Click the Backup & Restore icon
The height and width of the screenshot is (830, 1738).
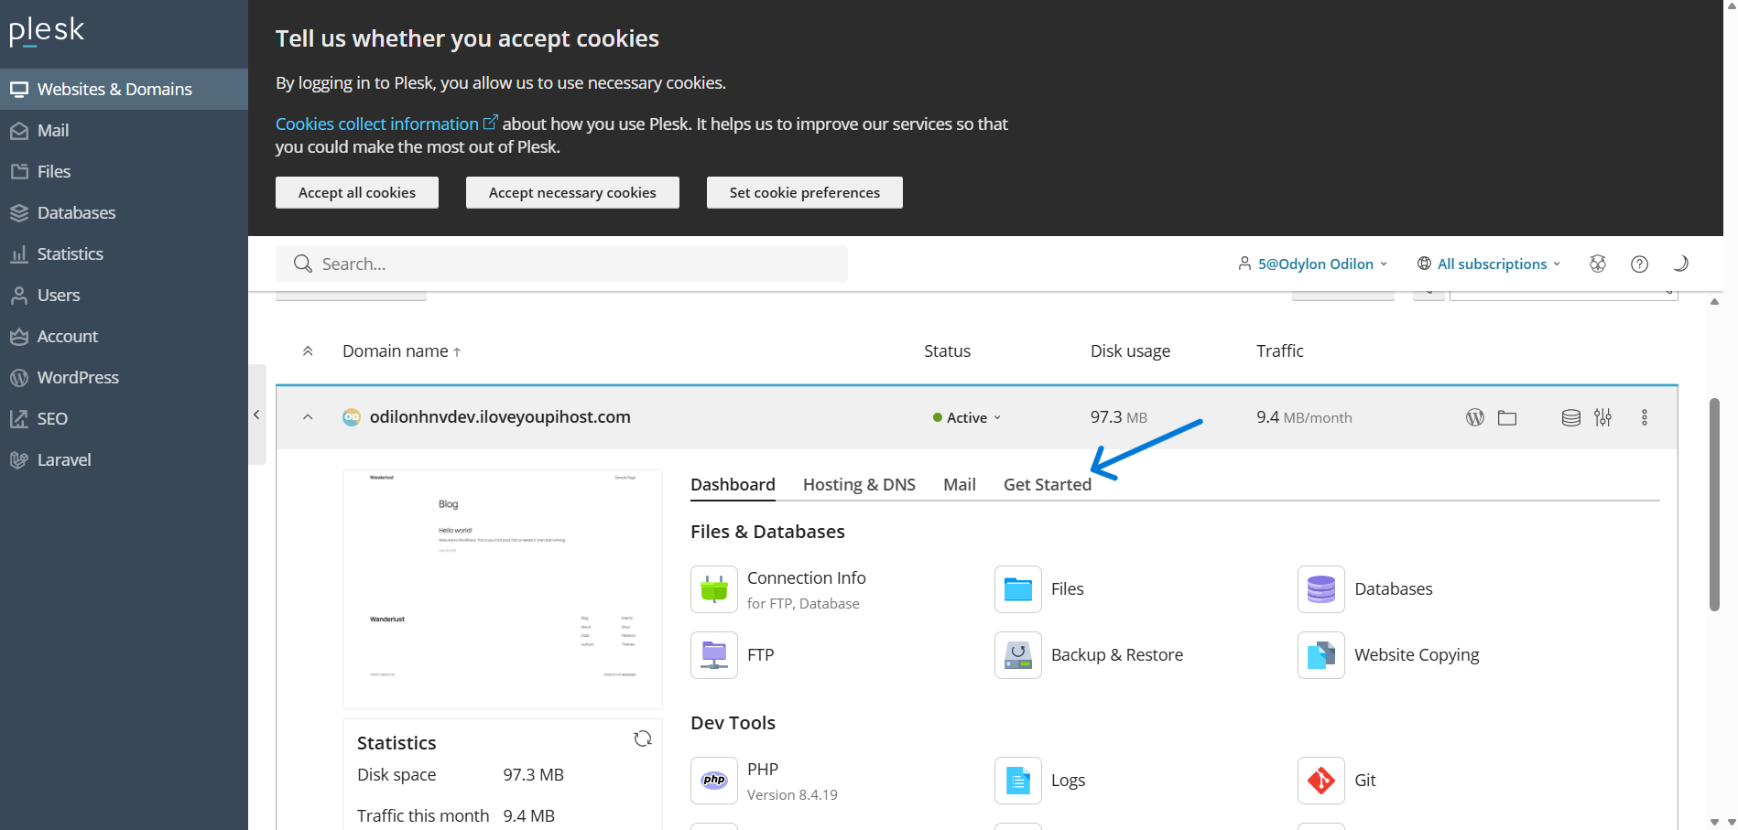(1017, 655)
